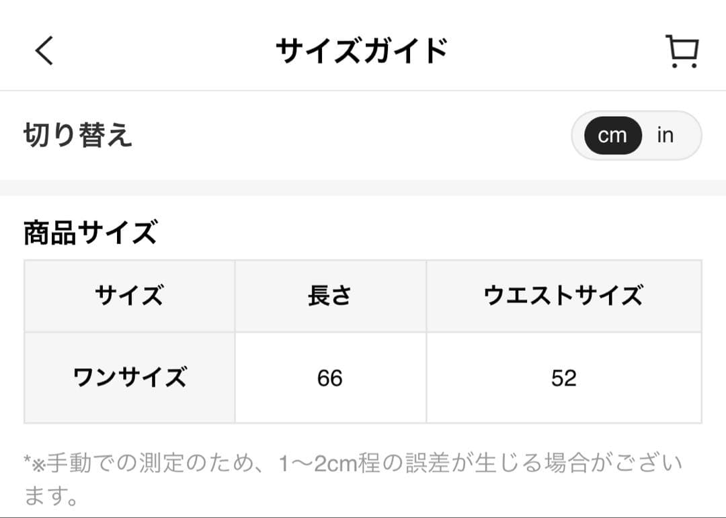Click the 商品サイズ section heading
Screen dimensions: 726x518
tap(90, 233)
